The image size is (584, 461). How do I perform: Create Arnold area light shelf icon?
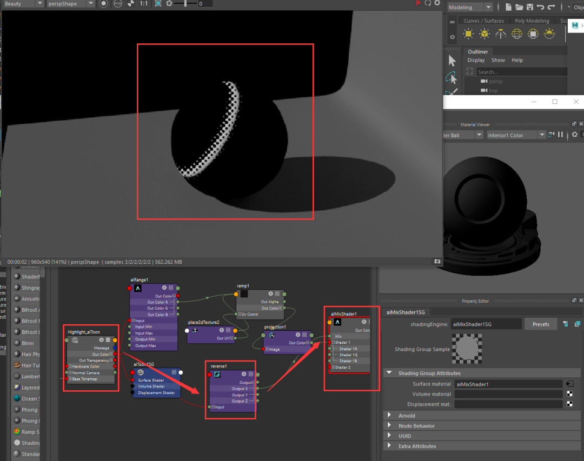[468, 34]
